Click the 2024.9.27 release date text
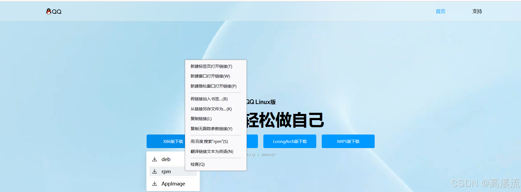 pyautogui.click(x=268, y=155)
